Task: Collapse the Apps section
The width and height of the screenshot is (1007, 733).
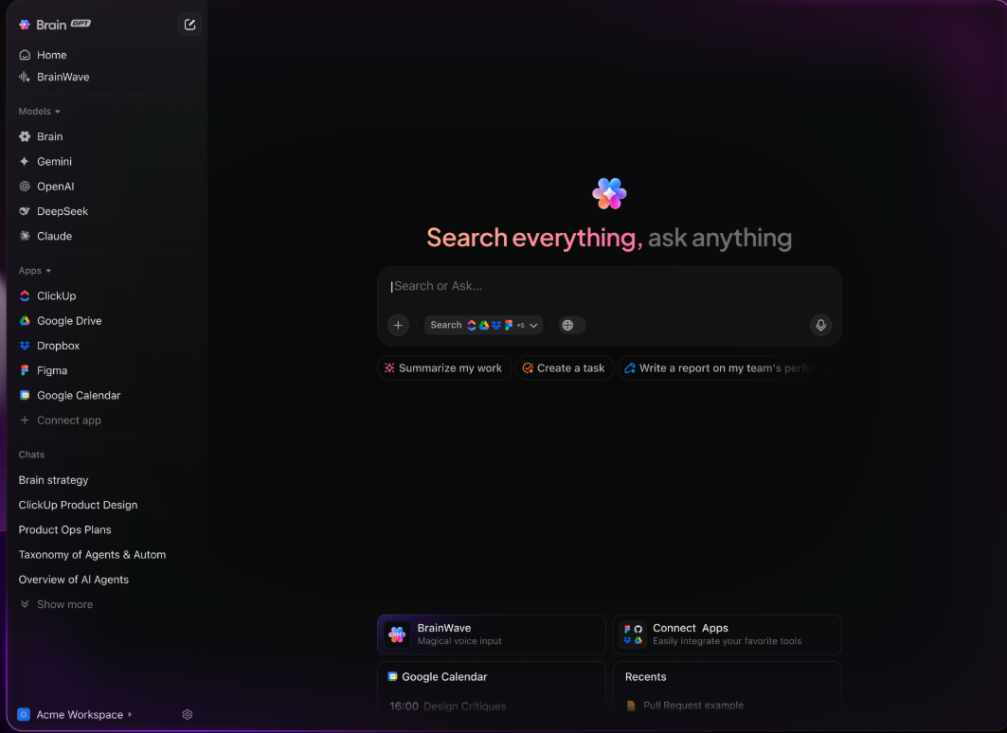Action: click(35, 271)
